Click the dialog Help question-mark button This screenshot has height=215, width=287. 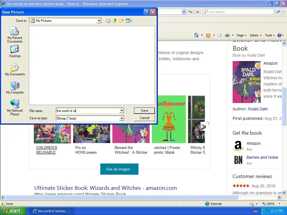tap(146, 12)
